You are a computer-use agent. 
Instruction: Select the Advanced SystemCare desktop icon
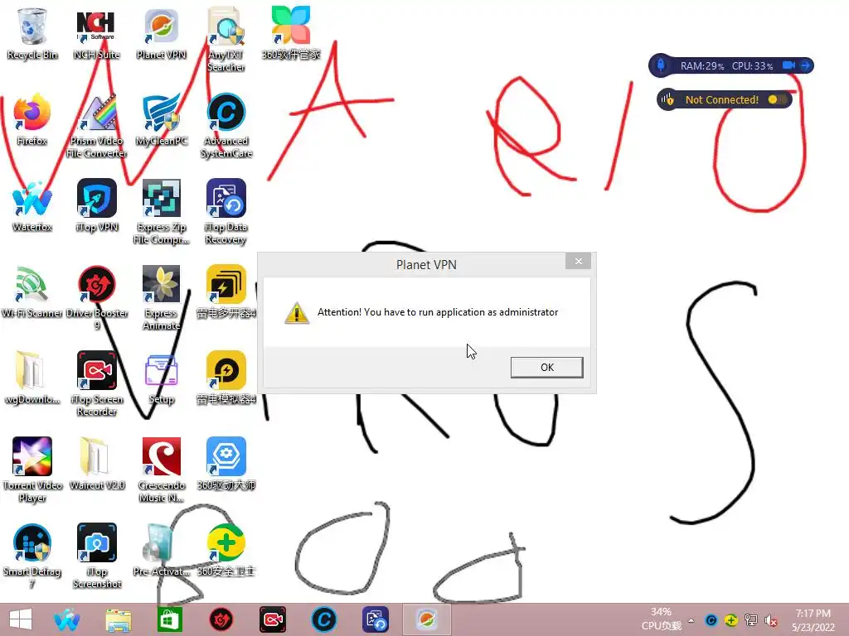pos(226,126)
